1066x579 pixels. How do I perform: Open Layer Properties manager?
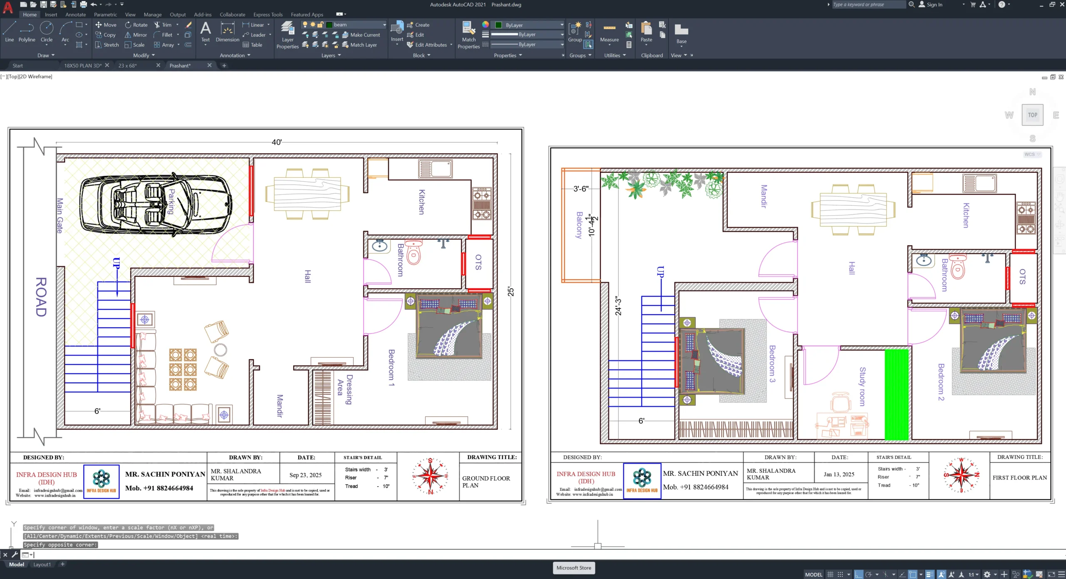pos(287,35)
